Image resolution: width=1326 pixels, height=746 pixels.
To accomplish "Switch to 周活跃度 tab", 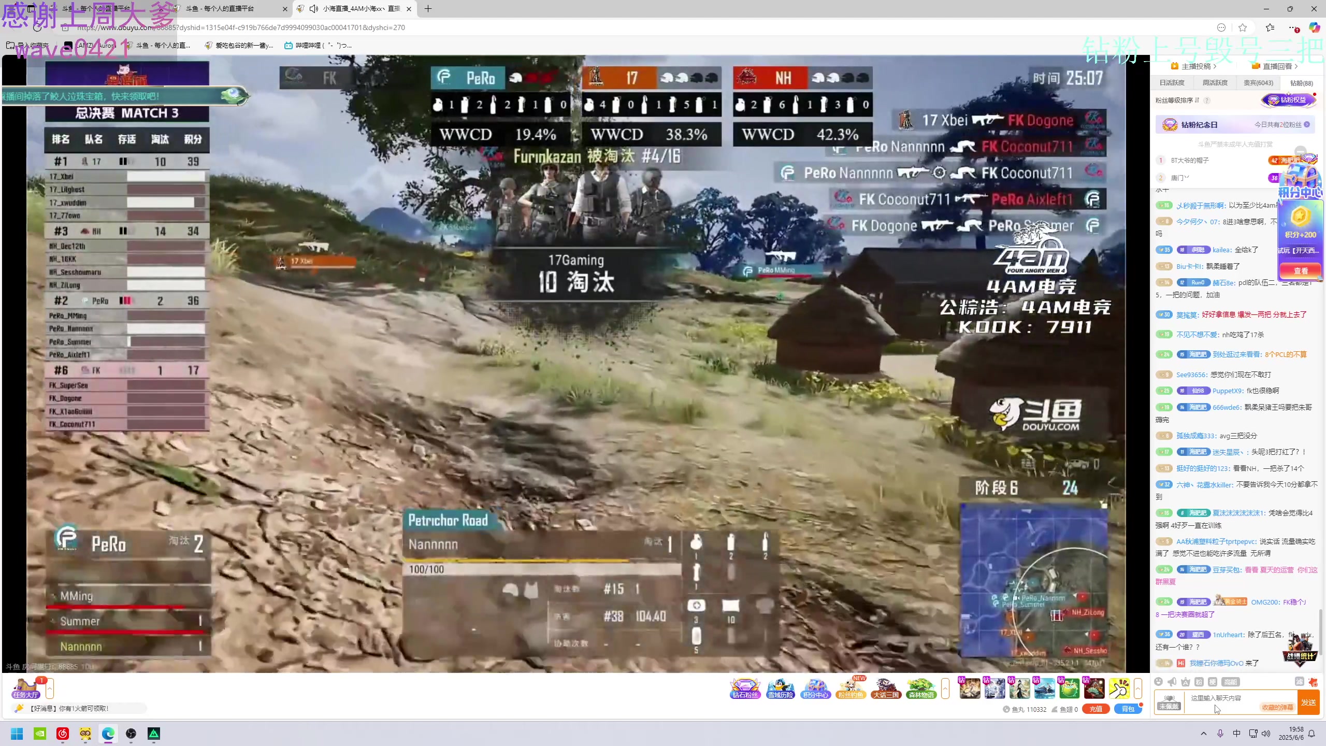I will click(1215, 83).
